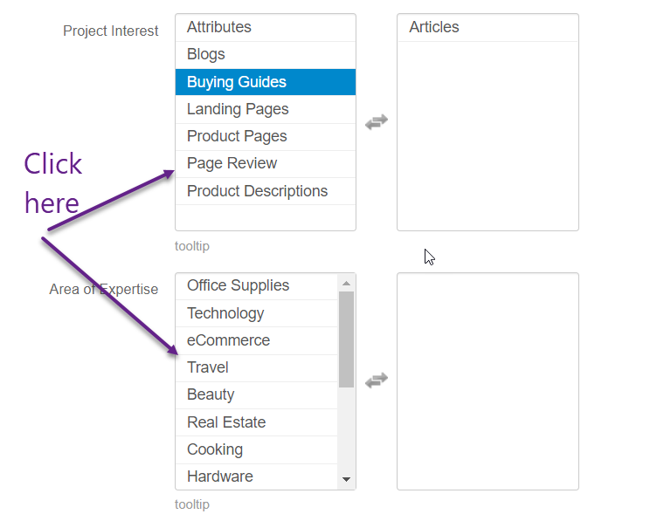Click Articles in the selected items box
The height and width of the screenshot is (521, 657).
point(488,28)
